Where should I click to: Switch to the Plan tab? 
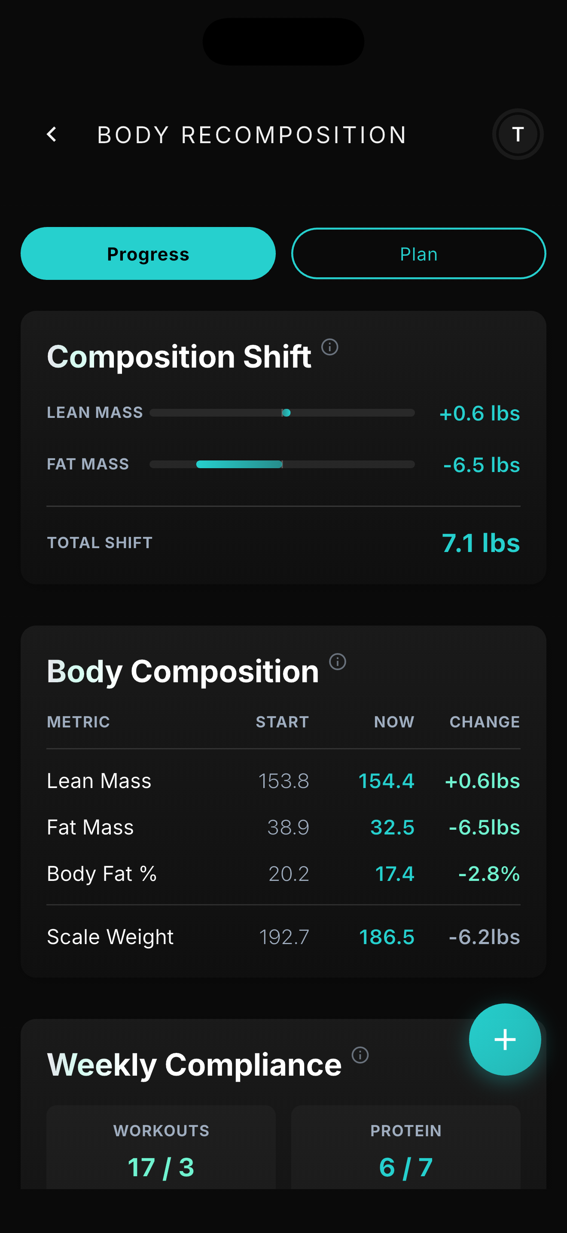(x=418, y=254)
